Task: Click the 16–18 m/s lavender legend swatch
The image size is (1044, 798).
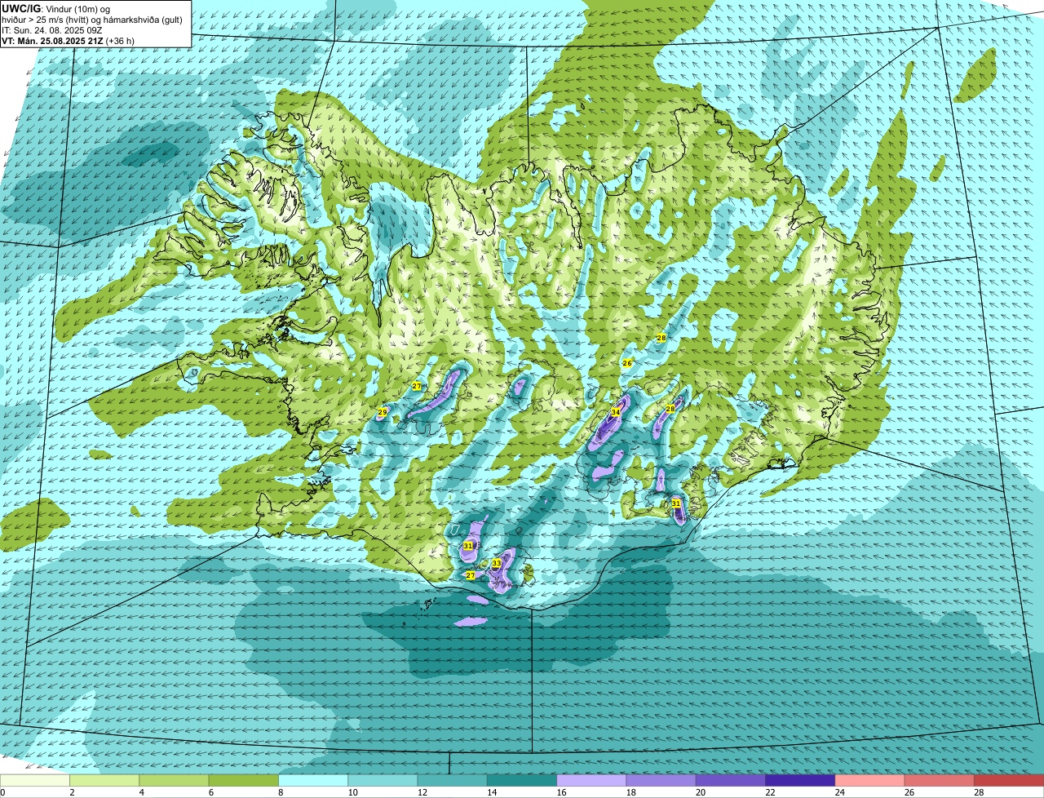Action: [x=591, y=781]
